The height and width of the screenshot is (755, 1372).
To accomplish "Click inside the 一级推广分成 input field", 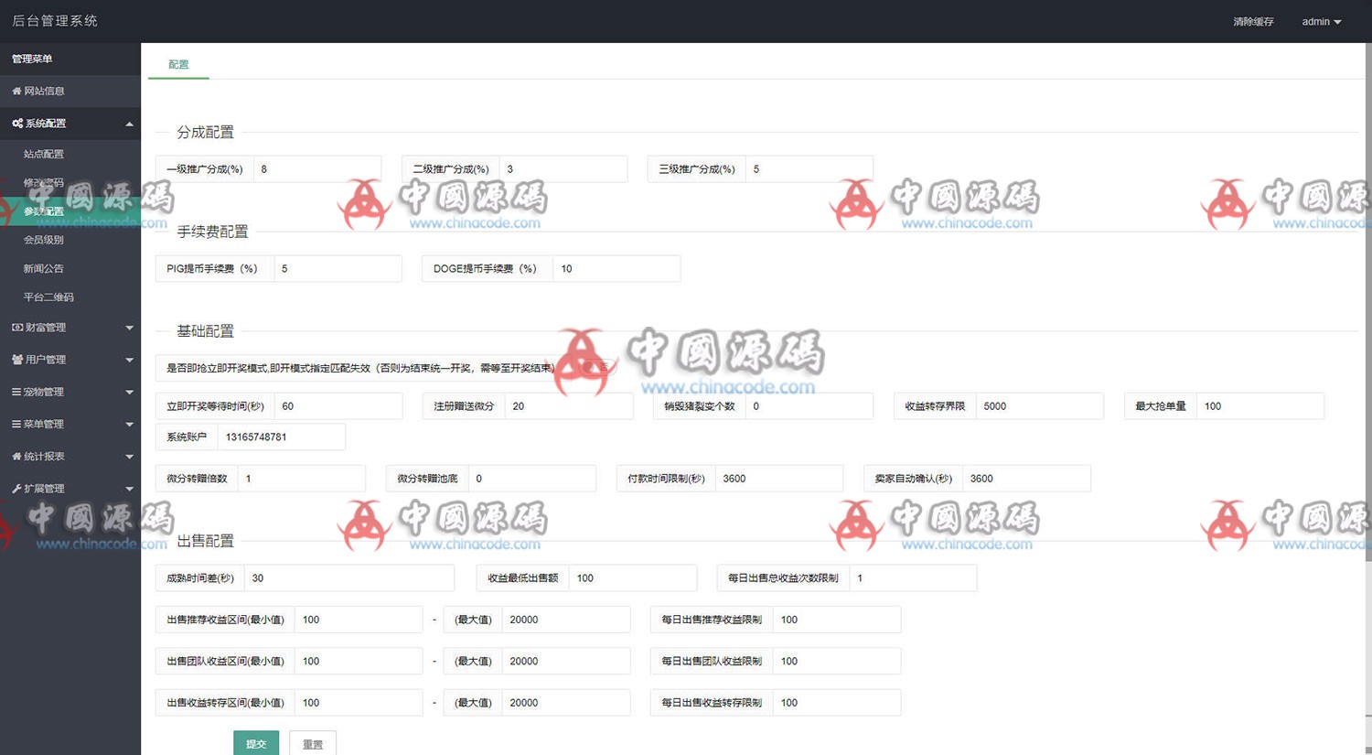I will (317, 168).
